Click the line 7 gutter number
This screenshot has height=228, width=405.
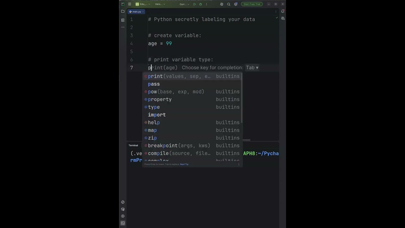click(x=132, y=67)
